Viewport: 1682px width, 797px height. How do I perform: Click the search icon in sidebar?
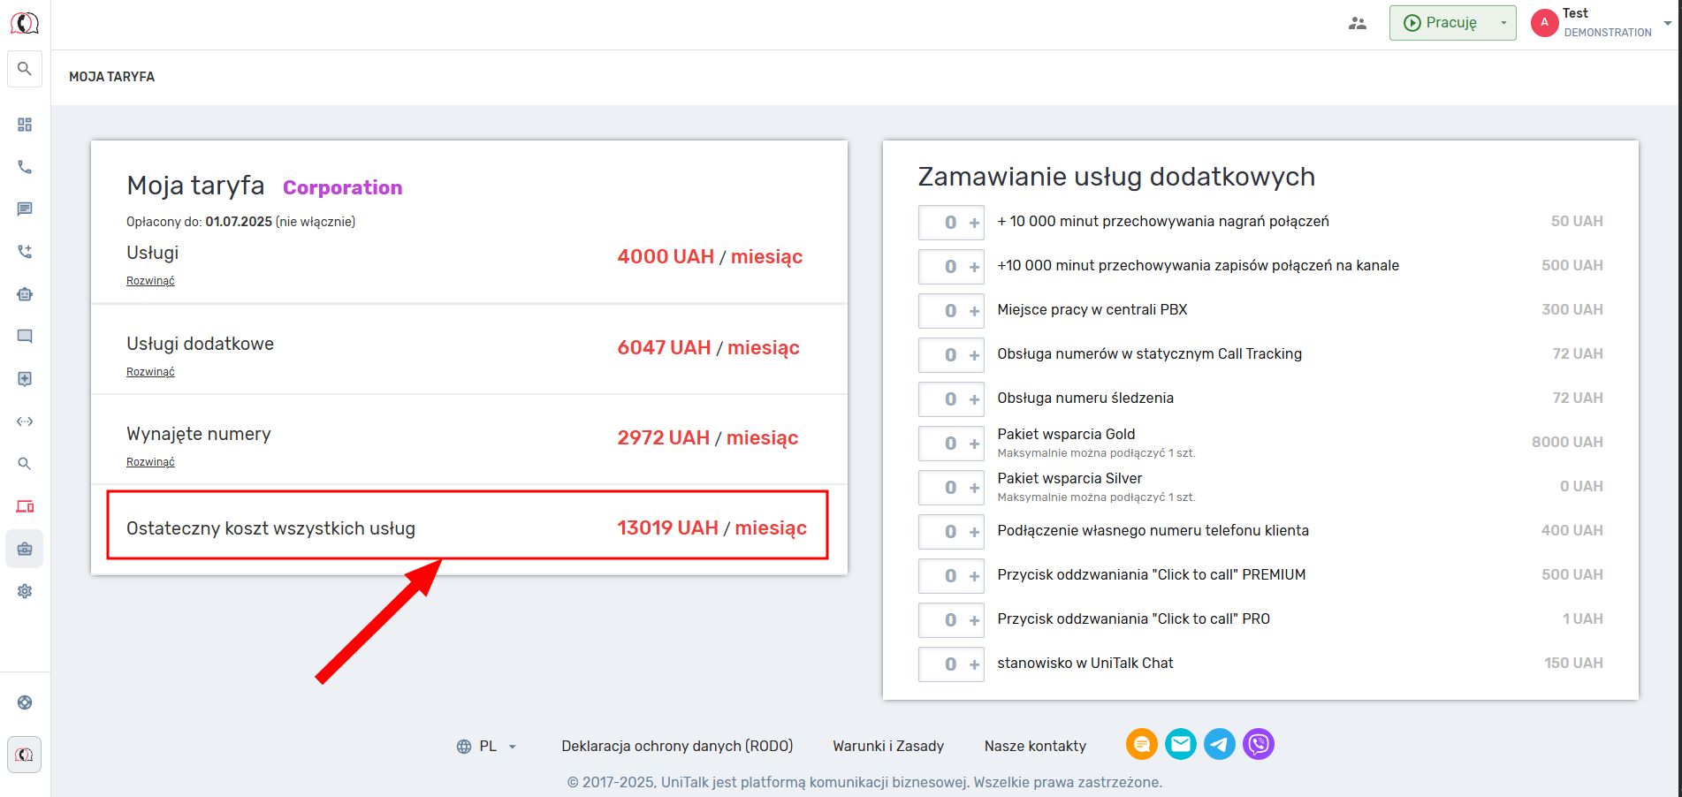point(25,69)
